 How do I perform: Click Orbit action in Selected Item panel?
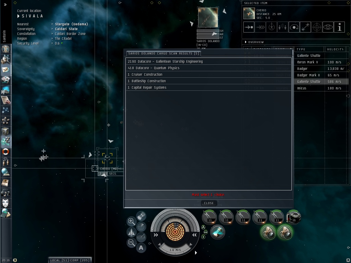point(294,27)
